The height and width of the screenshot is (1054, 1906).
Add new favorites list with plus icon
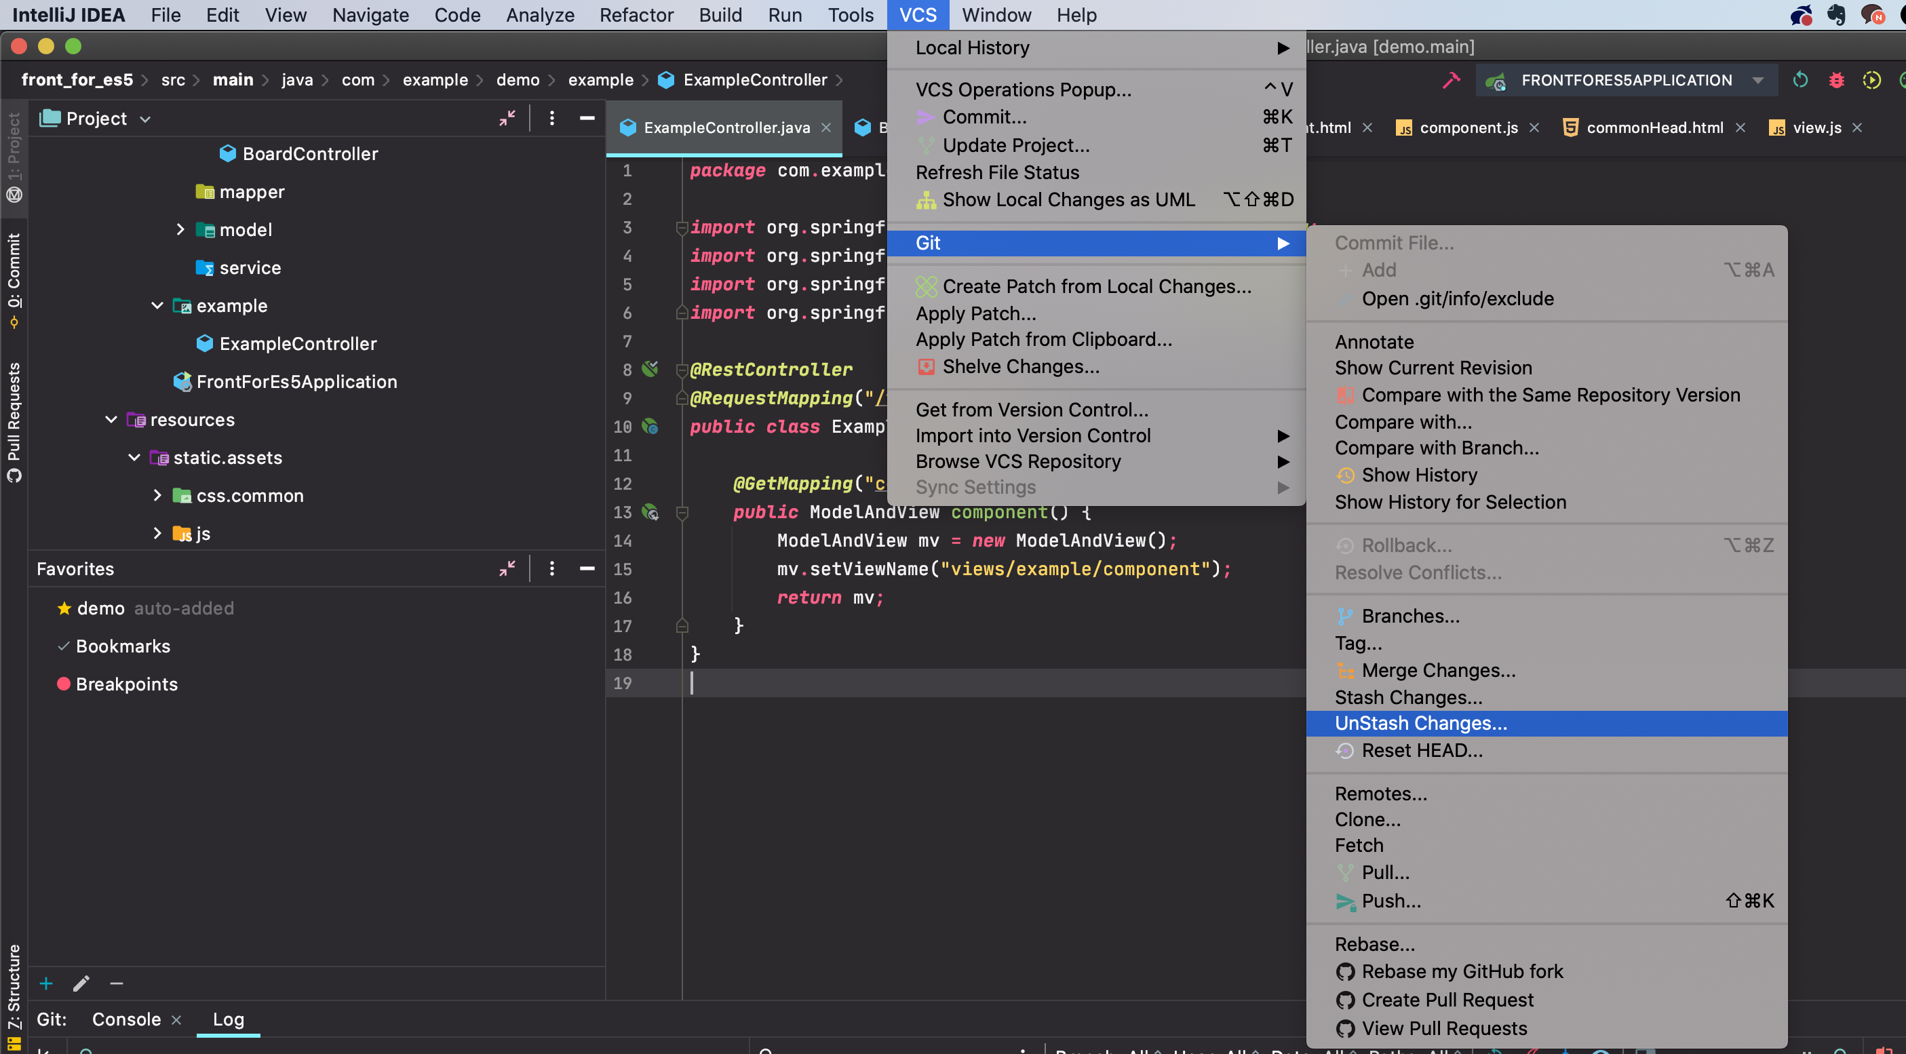pyautogui.click(x=46, y=983)
